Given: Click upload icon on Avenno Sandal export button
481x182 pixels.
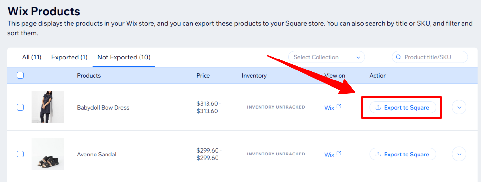Looking at the screenshot, I should click(x=378, y=155).
